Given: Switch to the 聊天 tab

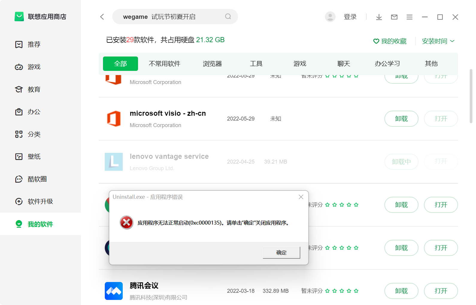Looking at the screenshot, I should click(344, 64).
